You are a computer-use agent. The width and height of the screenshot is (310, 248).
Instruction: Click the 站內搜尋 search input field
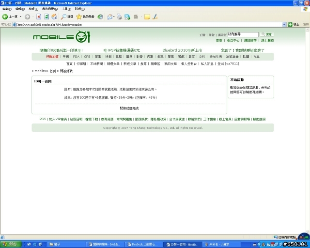pyautogui.click(x=243, y=34)
